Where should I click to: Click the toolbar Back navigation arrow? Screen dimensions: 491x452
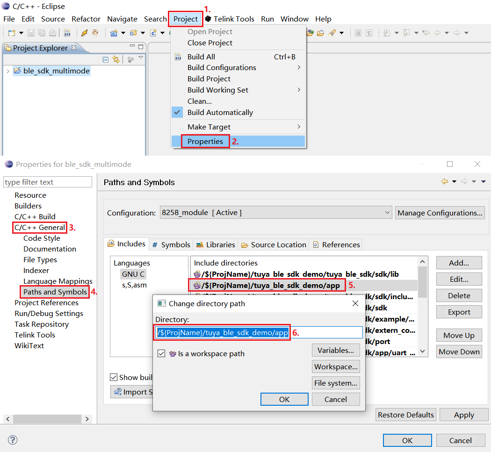point(437,33)
